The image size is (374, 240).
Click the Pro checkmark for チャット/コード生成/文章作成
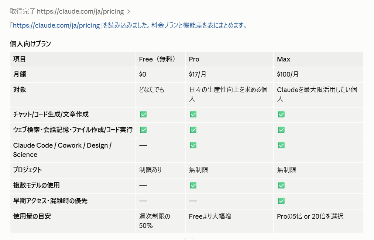(x=193, y=114)
